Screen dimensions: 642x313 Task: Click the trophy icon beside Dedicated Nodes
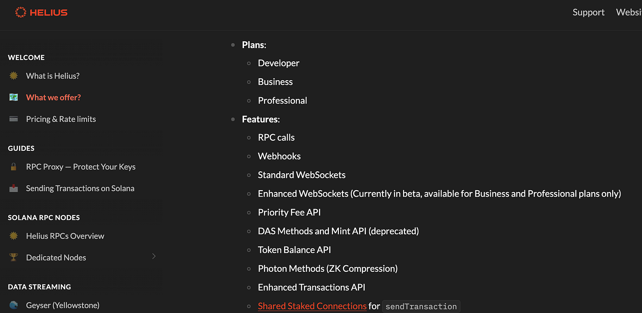click(14, 258)
